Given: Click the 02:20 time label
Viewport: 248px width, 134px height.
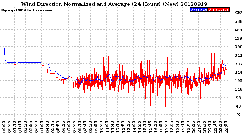Looking at the screenshot, I should pyautogui.click(x=26, y=127).
